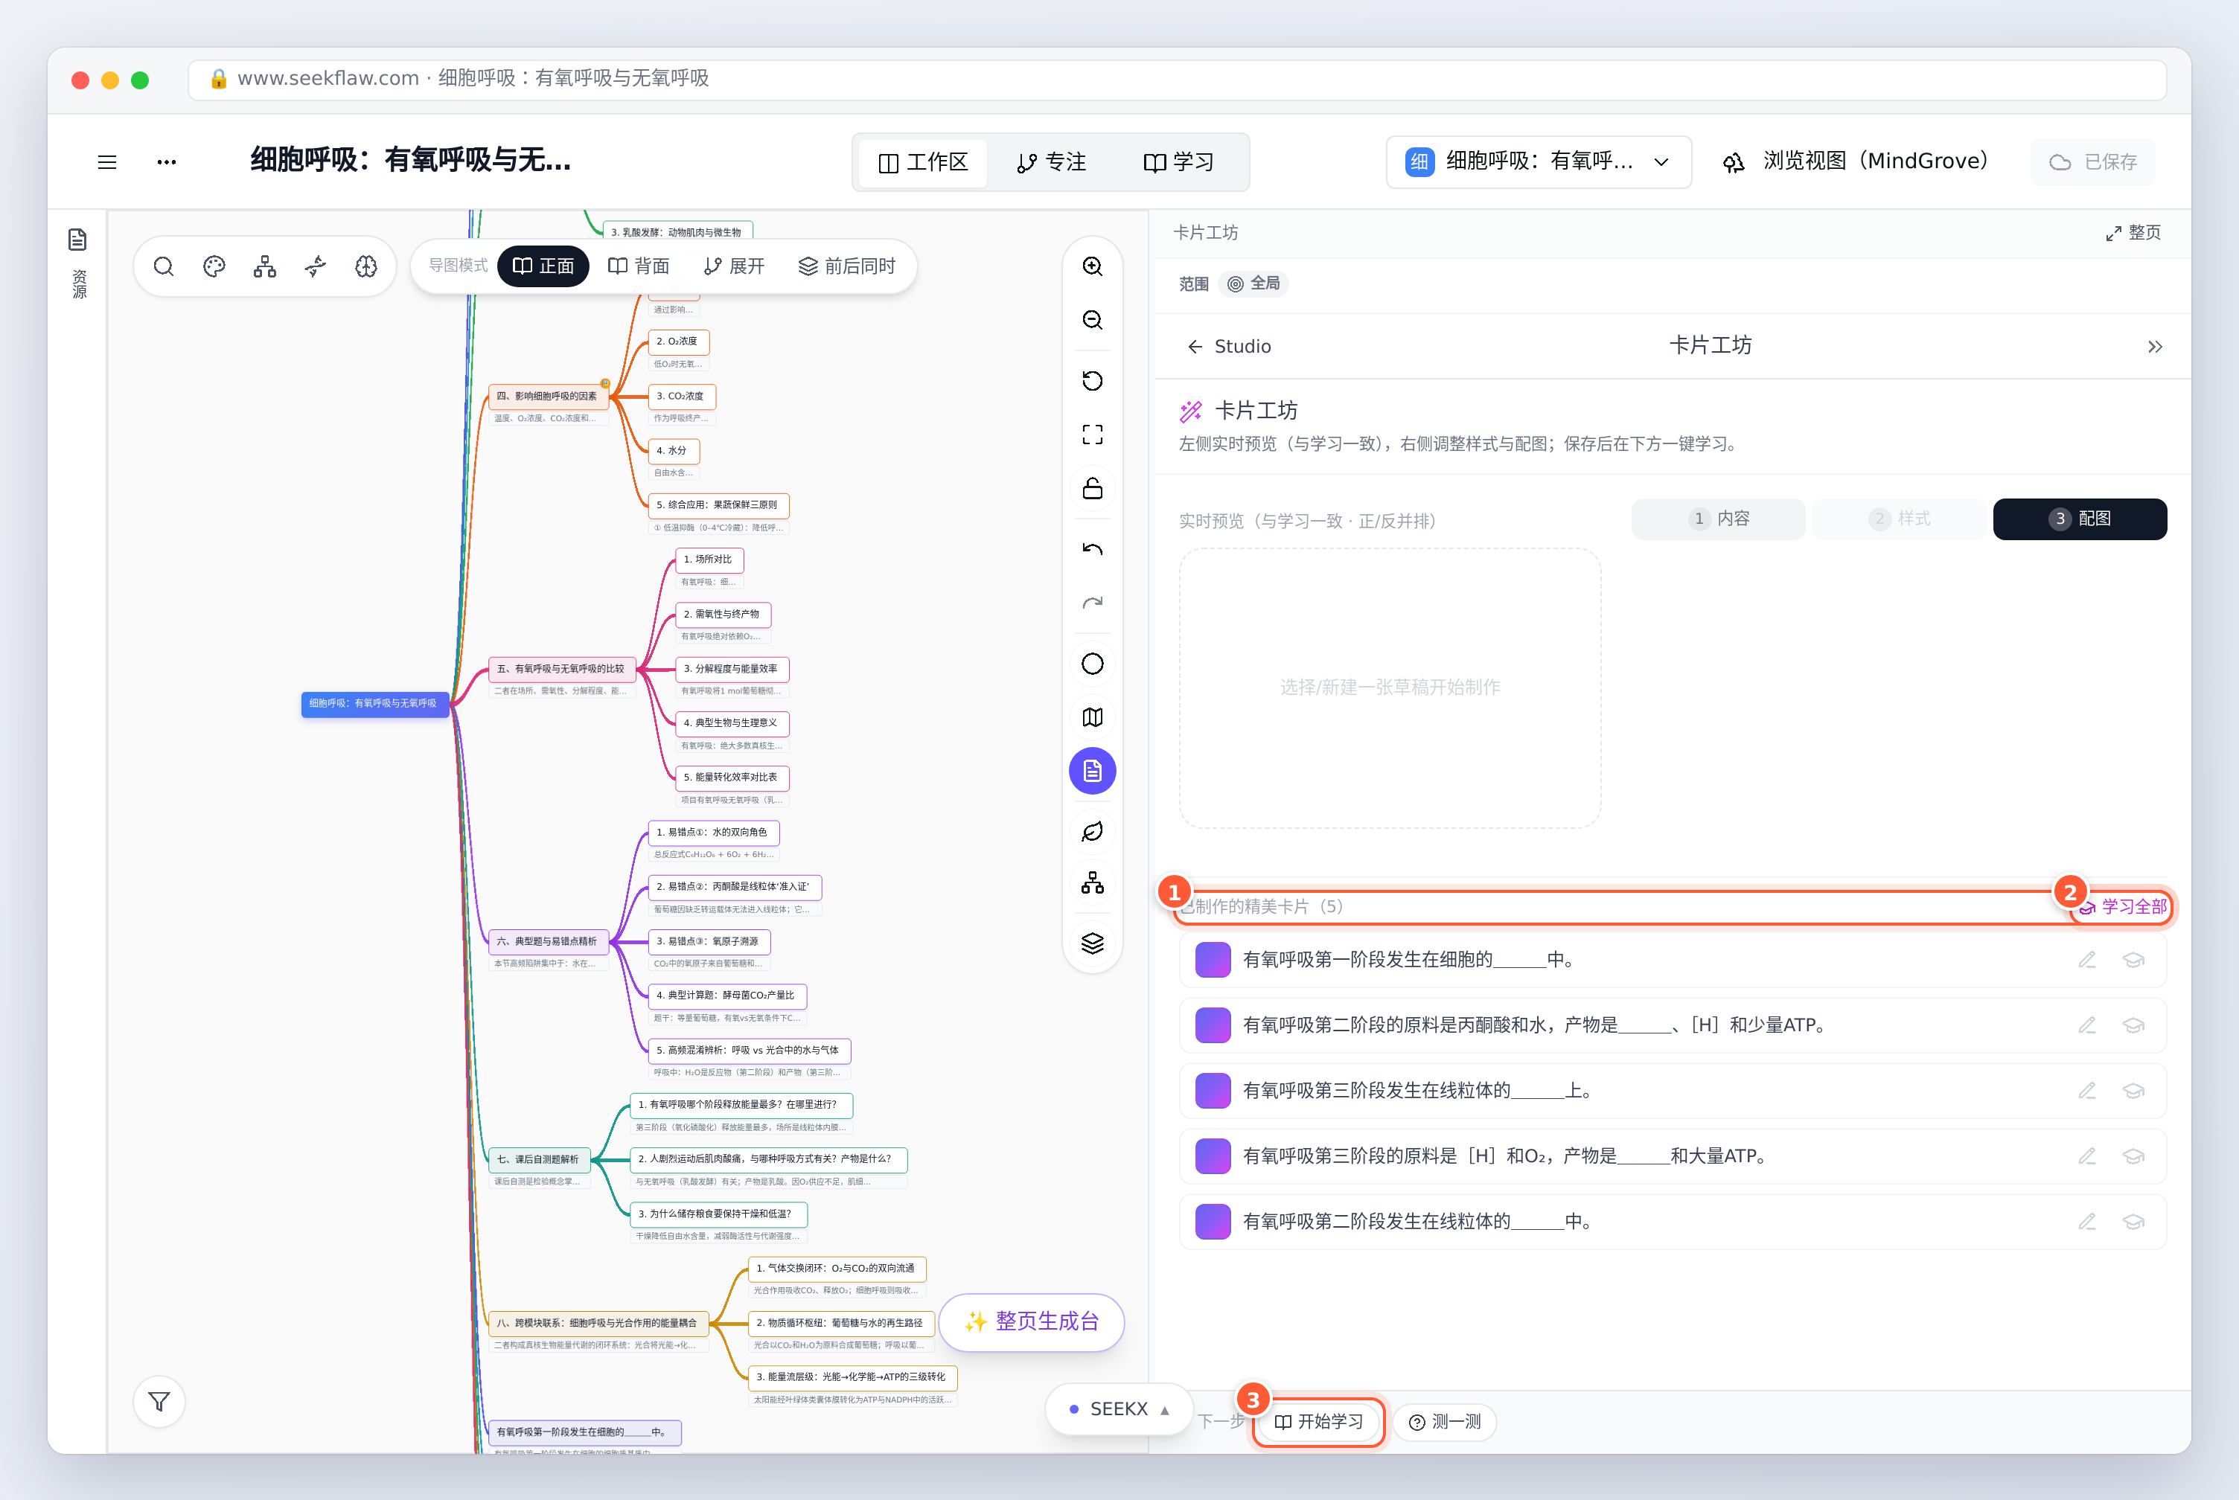Screen dimensions: 2239x1500
Task: Click the 全局 scope chip
Action: click(1253, 283)
